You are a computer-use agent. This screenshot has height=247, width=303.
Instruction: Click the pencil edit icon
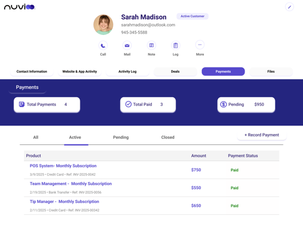pos(289,7)
